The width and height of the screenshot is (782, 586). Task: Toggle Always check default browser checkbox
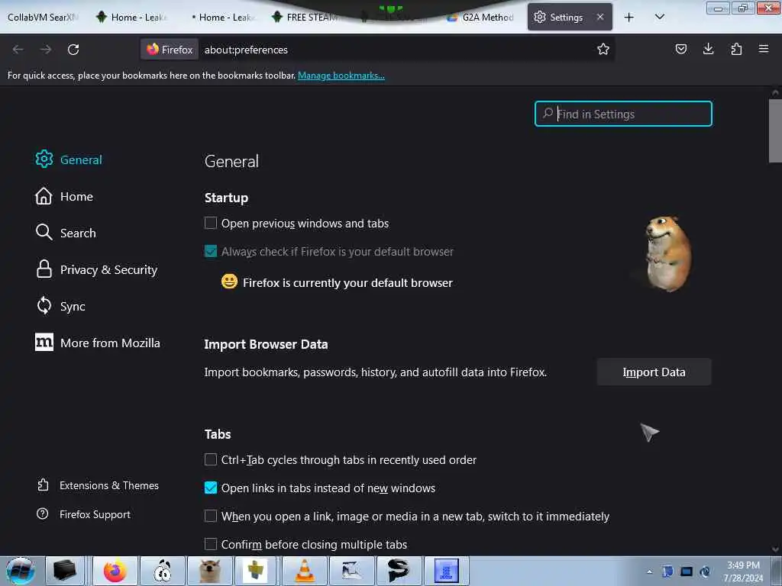211,251
